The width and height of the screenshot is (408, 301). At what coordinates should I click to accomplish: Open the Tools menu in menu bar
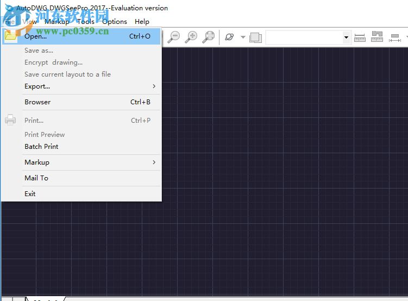click(86, 22)
